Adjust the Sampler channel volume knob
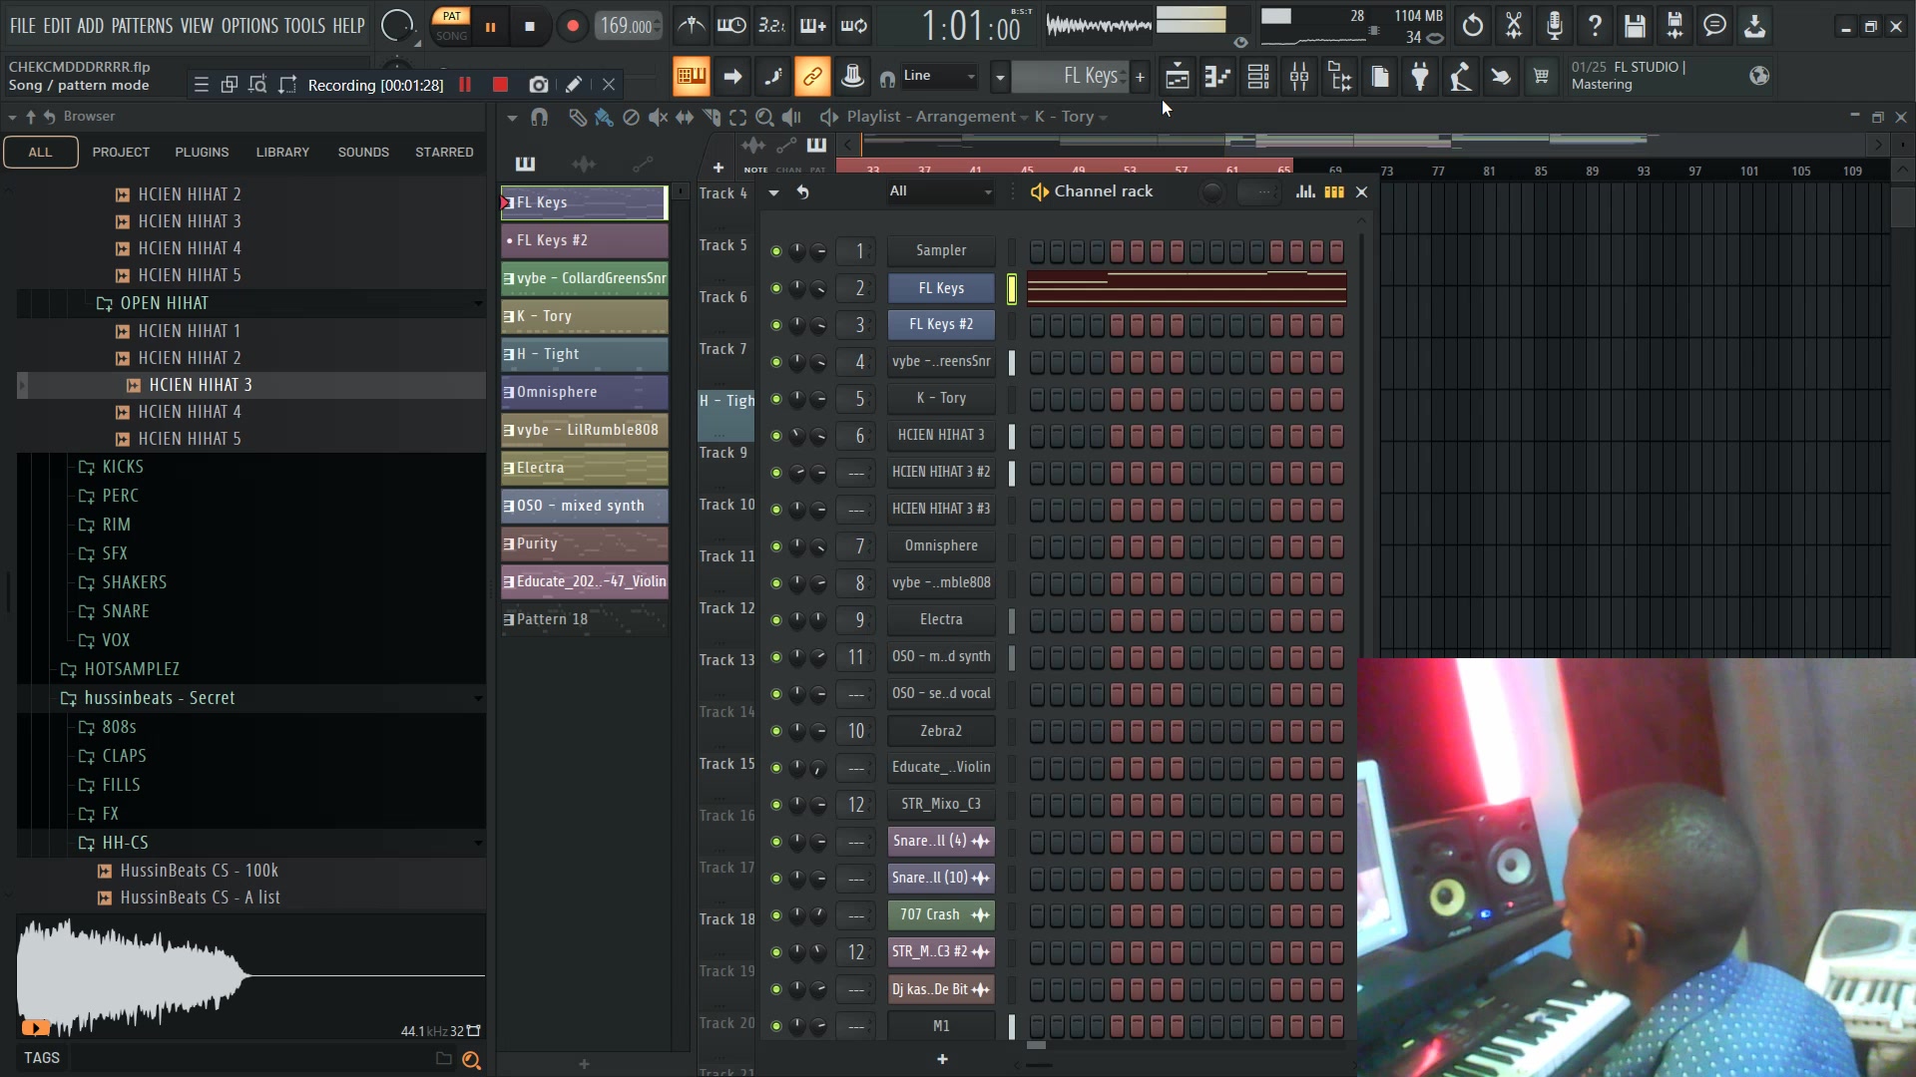 click(818, 251)
